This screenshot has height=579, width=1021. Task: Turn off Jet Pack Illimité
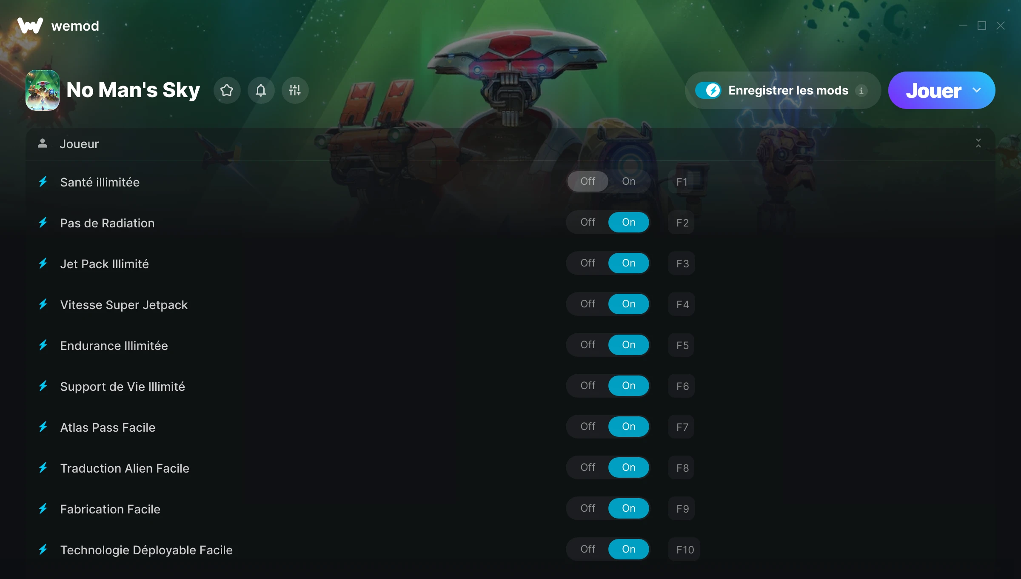[x=588, y=263]
